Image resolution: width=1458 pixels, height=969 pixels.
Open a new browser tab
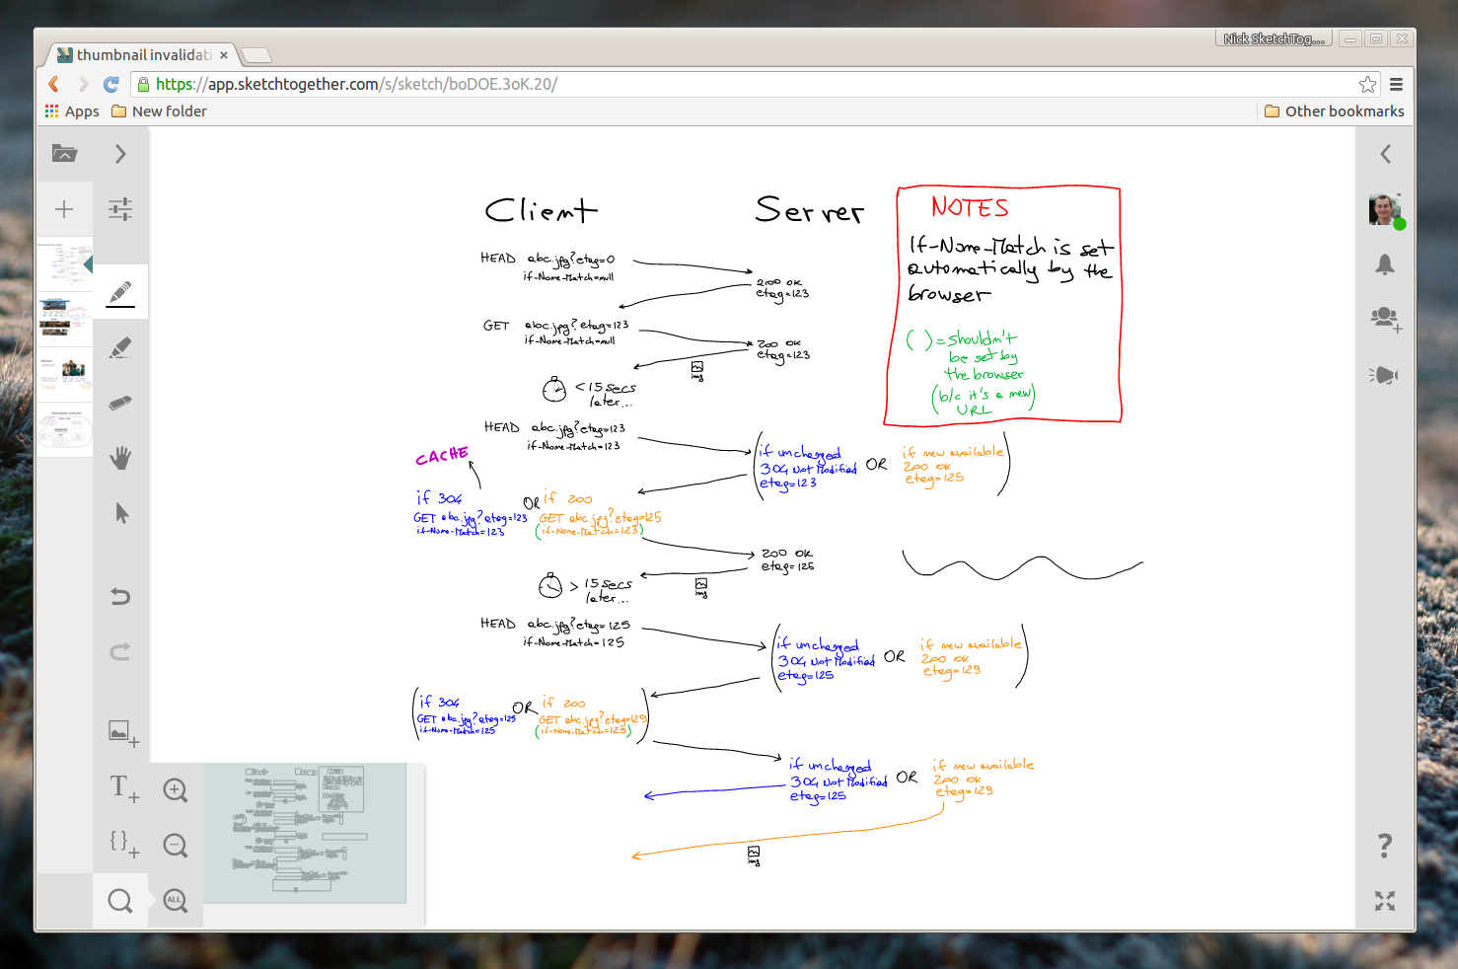255,55
